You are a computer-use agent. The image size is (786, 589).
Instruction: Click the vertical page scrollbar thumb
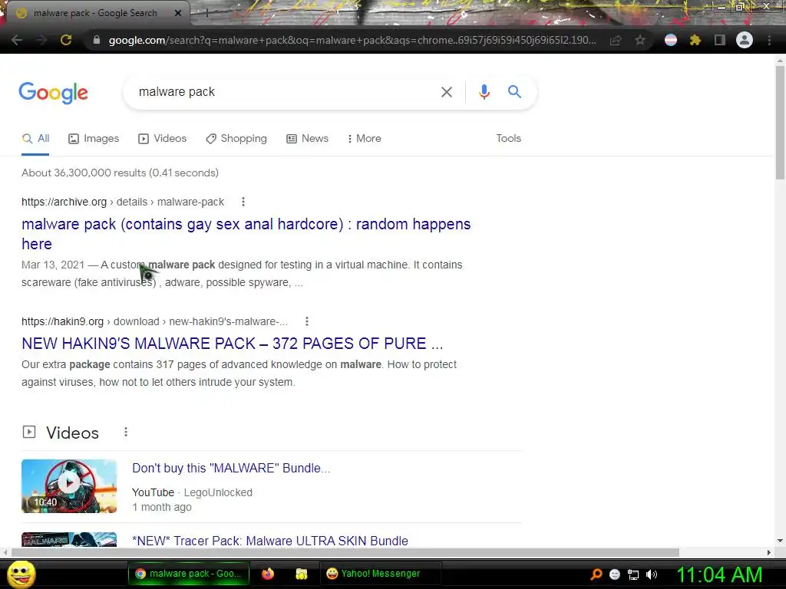780,122
